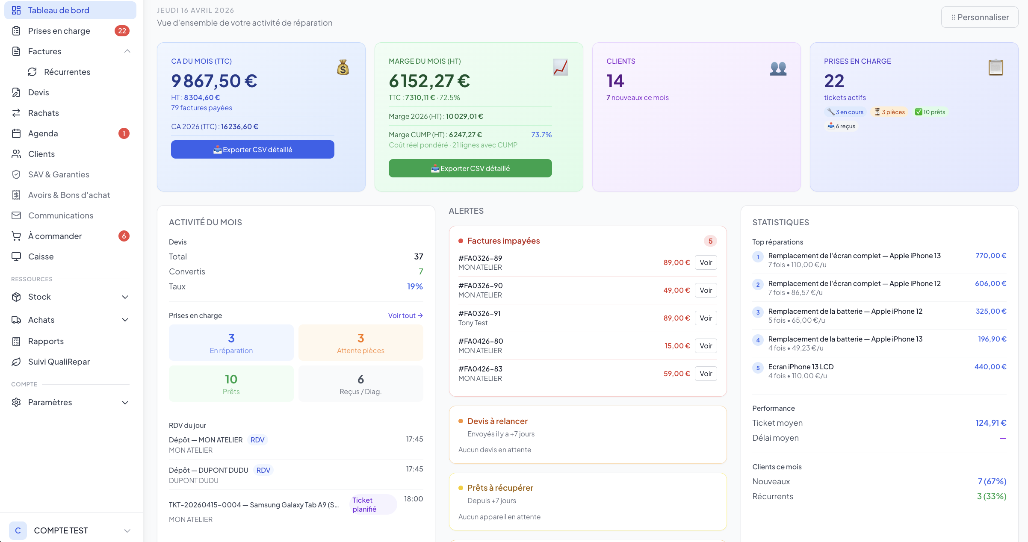
Task: Collapse the Factures submenu chevron
Action: tap(127, 51)
